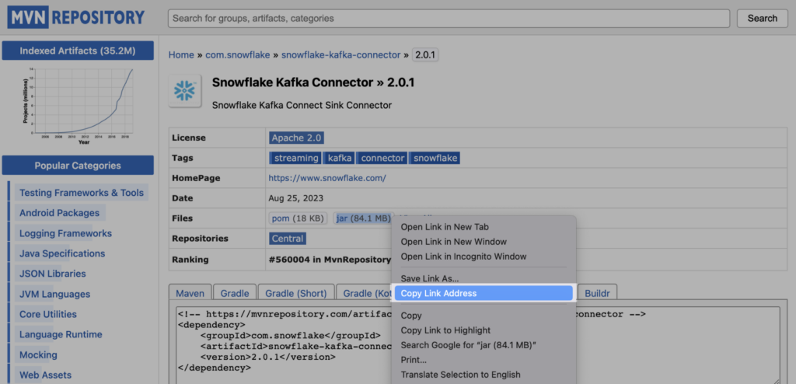Viewport: 796px width, 384px height.
Task: Open Testing Frameworks & Tools category
Action: coord(81,193)
